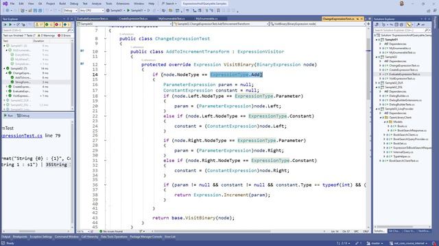Open BookSearchClient.cs in Solution Explorer
Screen dimensions: 439x246
(405, 135)
